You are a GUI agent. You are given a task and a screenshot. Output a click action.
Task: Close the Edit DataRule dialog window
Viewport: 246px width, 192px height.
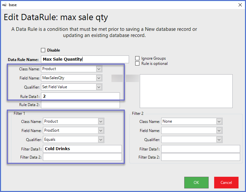[240, 5]
